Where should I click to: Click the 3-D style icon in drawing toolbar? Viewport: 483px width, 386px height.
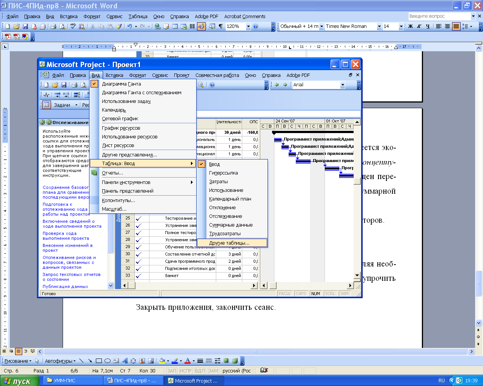tap(235, 361)
